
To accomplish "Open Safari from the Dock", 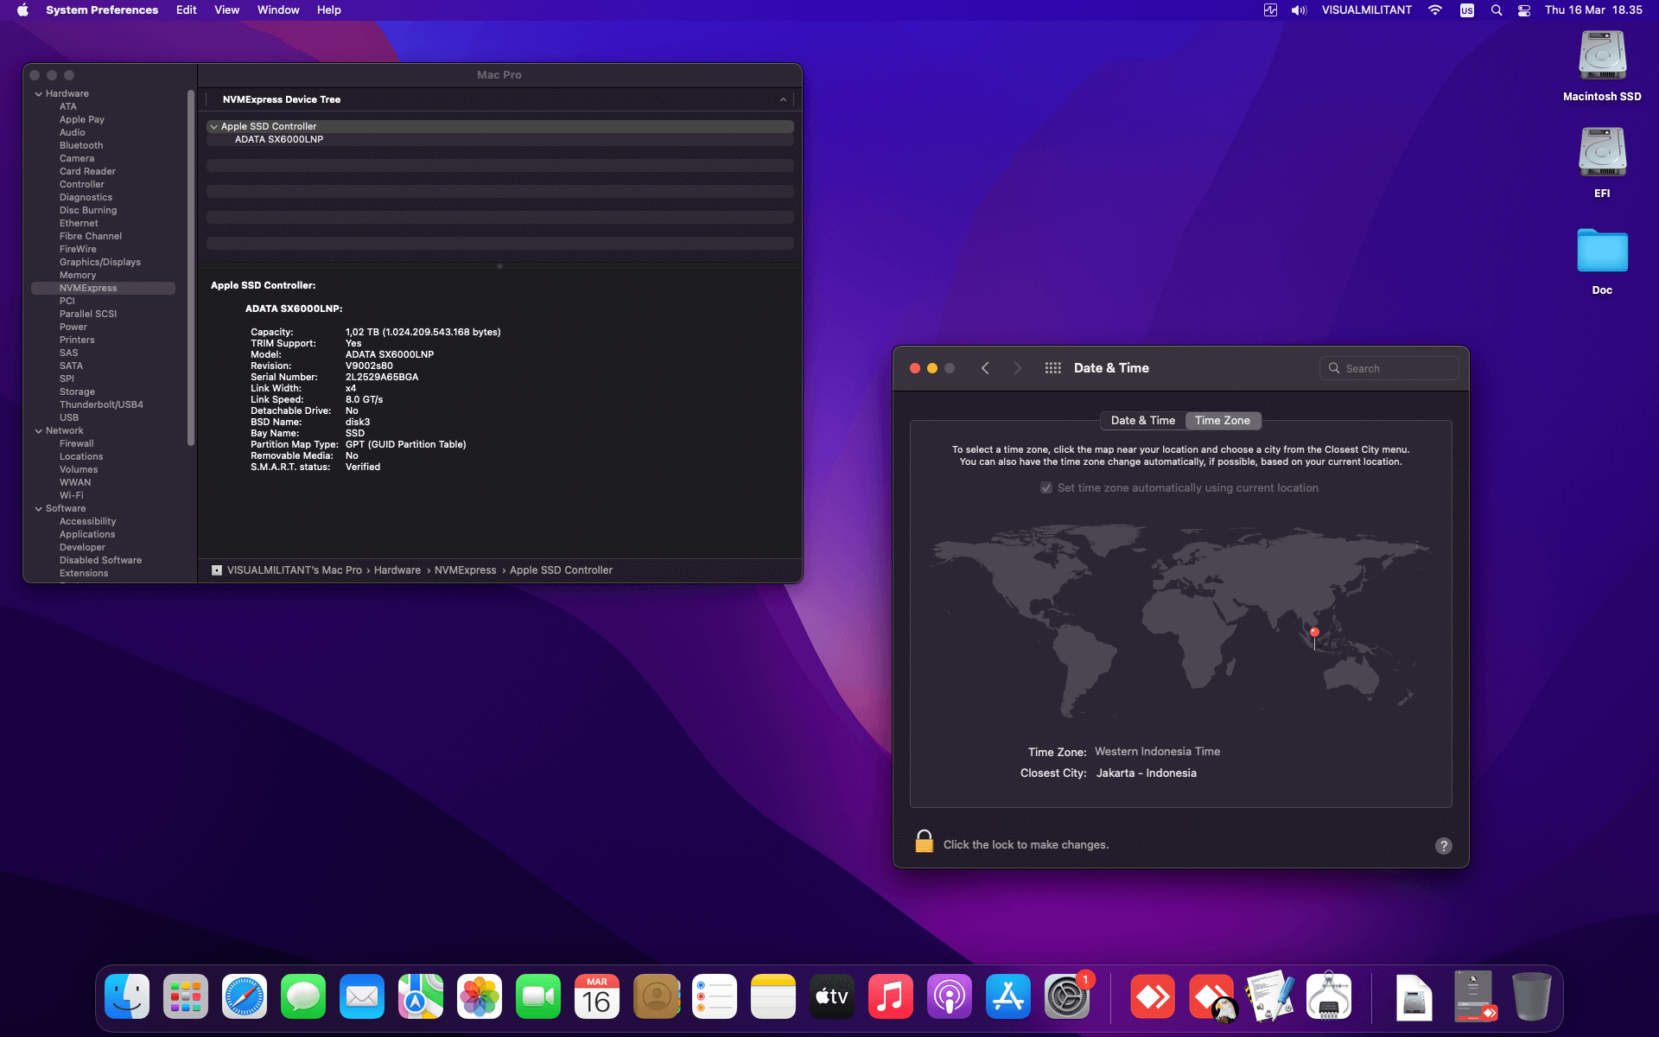I will (245, 997).
